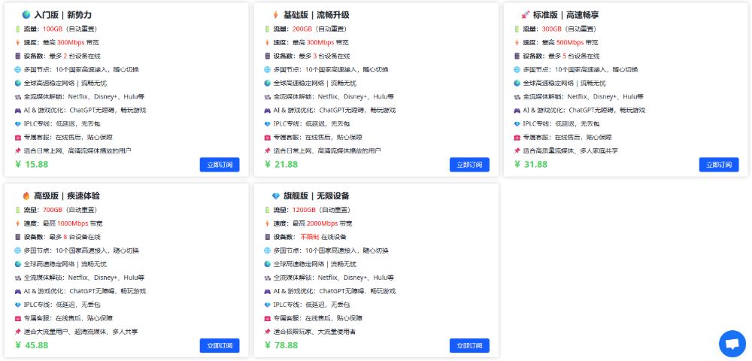Click the ¥ 15.88 price text
Screen dimensions: 752x361
[x=32, y=165]
